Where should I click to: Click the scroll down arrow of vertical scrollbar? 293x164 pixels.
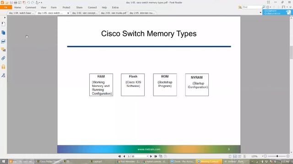tap(291, 152)
